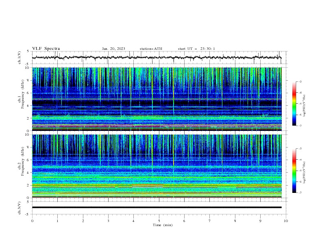Click inside the ch.1 spectrogram panel
The height and width of the screenshot is (248, 322).
tap(157, 99)
